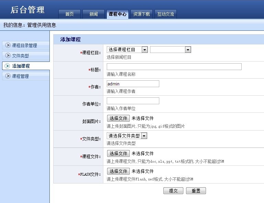
Task: Click 选择文件 button for 课程文件
Action: pyautogui.click(x=118, y=153)
